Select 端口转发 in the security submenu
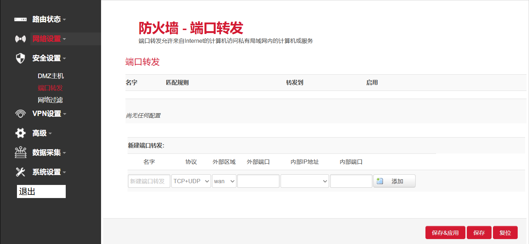529x244 pixels. coord(49,88)
